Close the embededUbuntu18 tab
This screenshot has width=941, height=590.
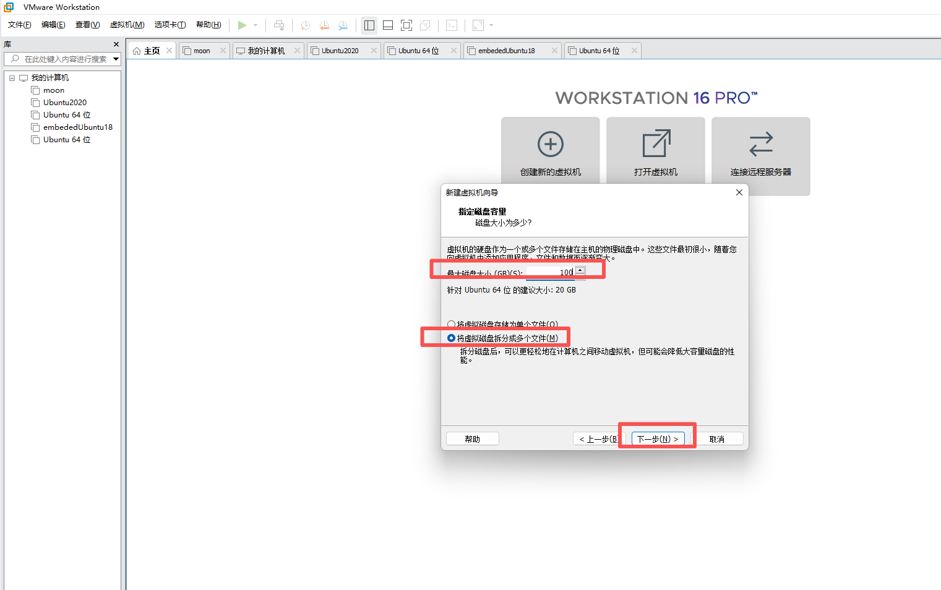click(x=554, y=51)
